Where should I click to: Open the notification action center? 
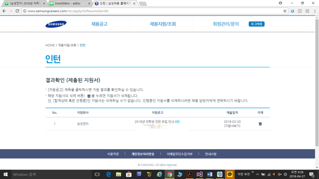pos(312,174)
